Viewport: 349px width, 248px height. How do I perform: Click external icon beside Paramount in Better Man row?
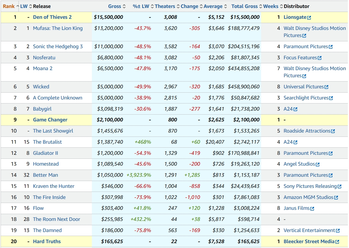pyautogui.click(x=331, y=176)
